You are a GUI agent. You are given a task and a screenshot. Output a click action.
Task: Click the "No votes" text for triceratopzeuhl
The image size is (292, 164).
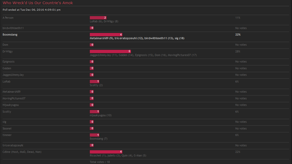pyautogui.click(x=241, y=145)
